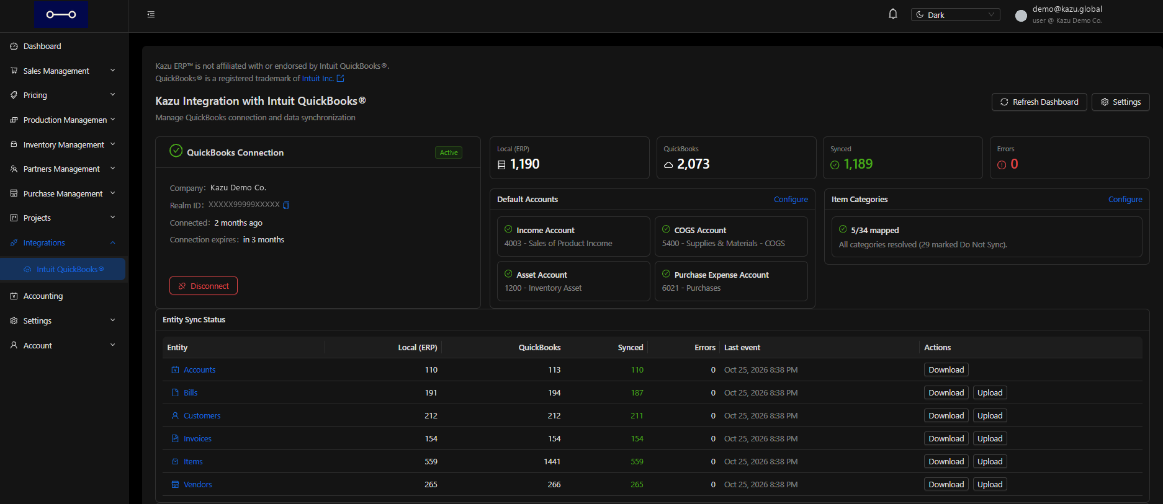The width and height of the screenshot is (1163, 504).
Task: Click the Intuit Inc. external link icon
Action: click(340, 79)
